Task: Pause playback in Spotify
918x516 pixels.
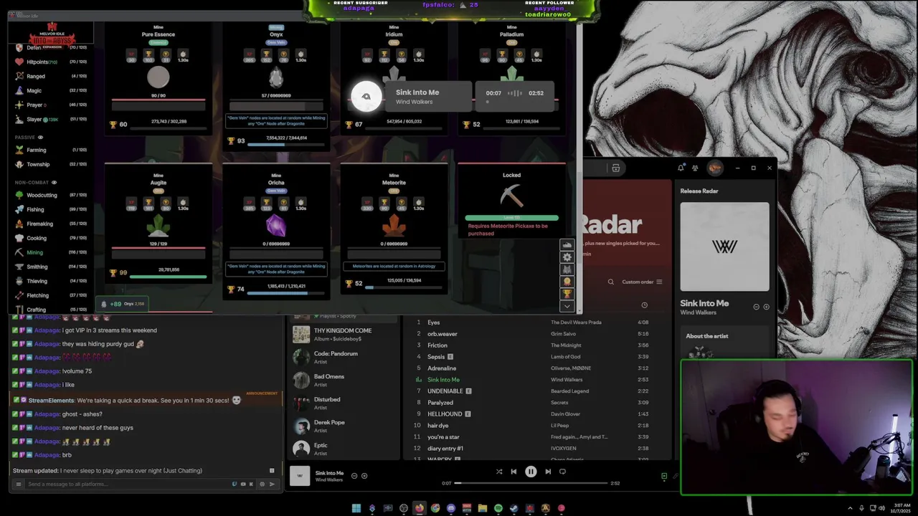Action: (x=531, y=472)
